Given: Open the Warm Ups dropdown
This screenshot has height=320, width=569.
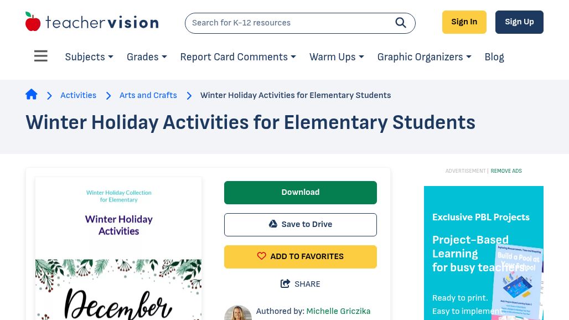Looking at the screenshot, I should coord(337,57).
